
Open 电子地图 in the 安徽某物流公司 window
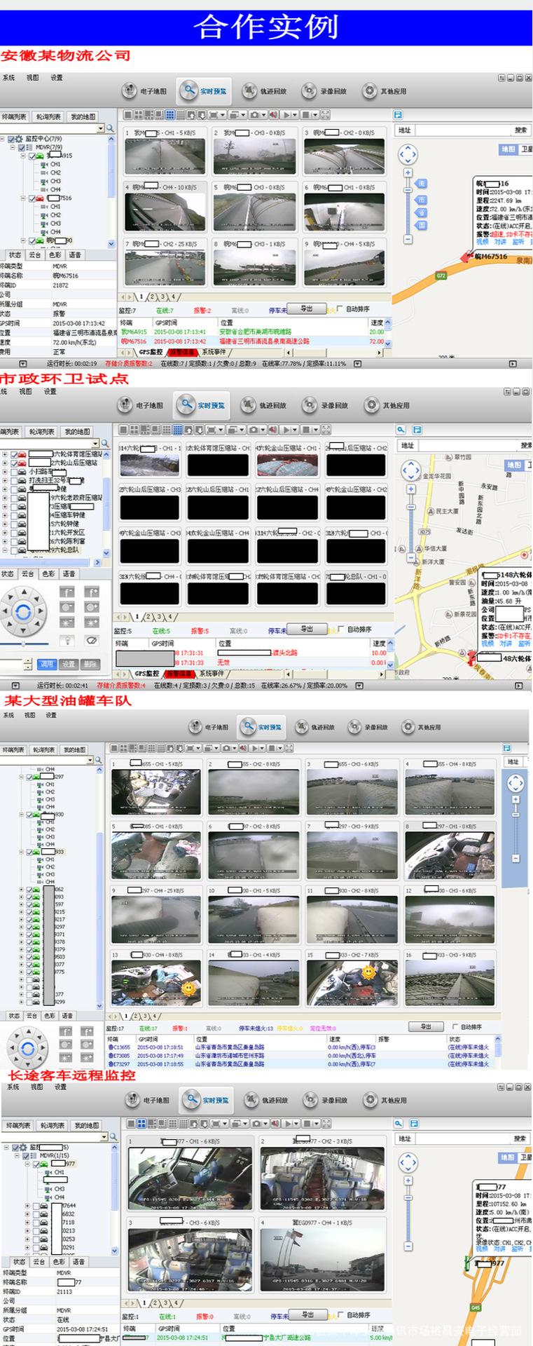tap(144, 91)
